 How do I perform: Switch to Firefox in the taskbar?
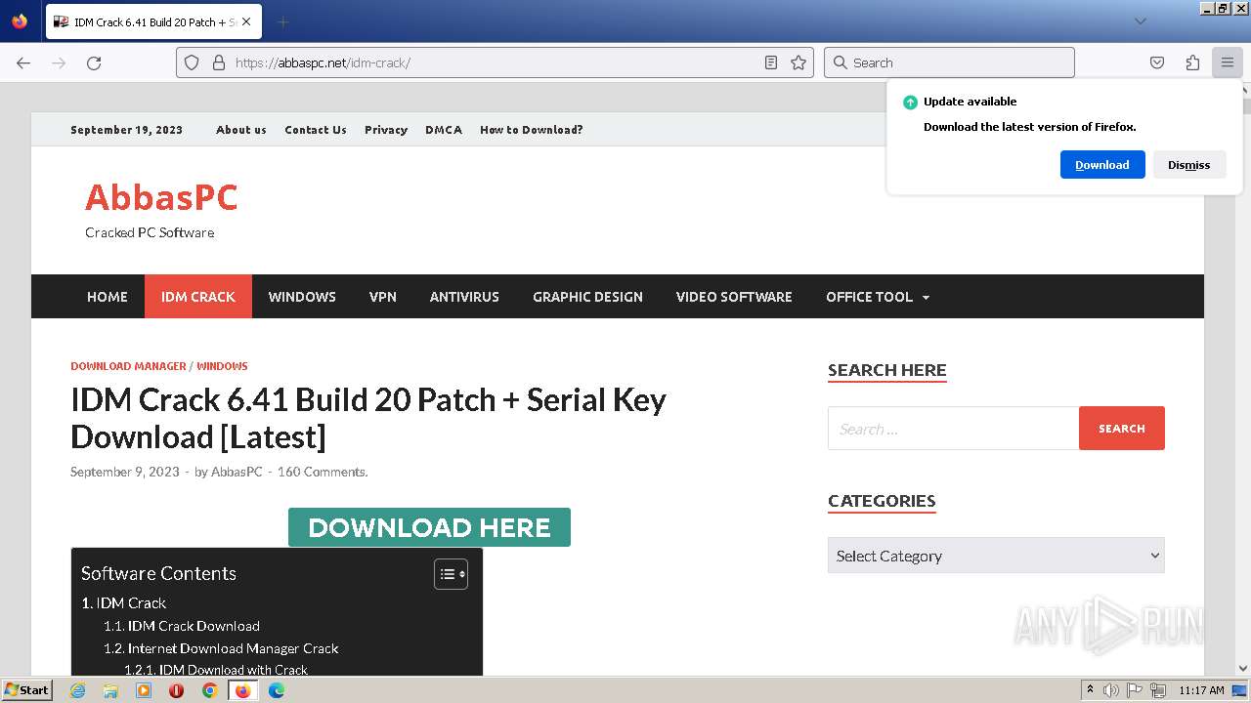tap(242, 690)
